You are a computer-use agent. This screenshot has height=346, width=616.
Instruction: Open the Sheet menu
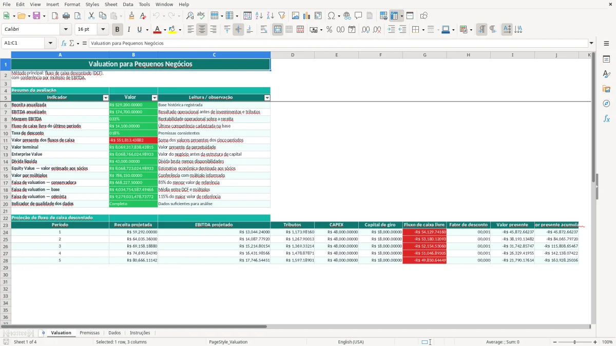tap(111, 4)
